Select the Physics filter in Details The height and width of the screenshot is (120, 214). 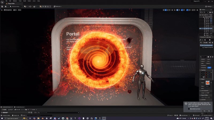pos(208,63)
